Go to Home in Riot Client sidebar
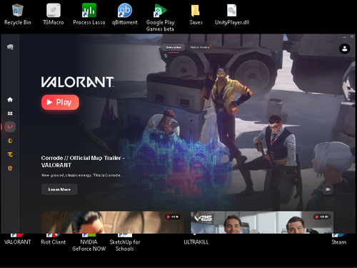The image size is (357, 268). (x=10, y=99)
